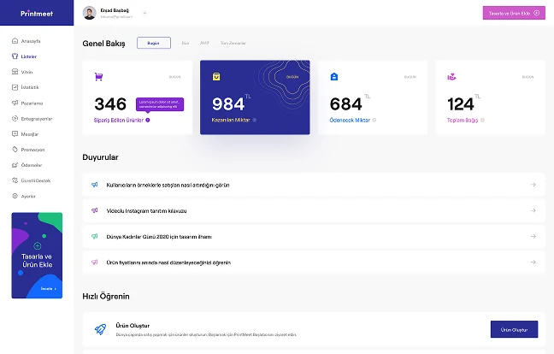Click the pink Tasarla ve Ürün Ekle button

(x=514, y=13)
